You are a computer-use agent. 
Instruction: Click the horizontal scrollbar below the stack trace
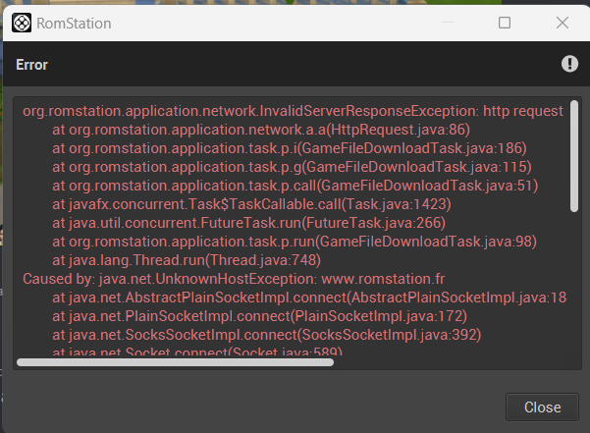pyautogui.click(x=176, y=361)
